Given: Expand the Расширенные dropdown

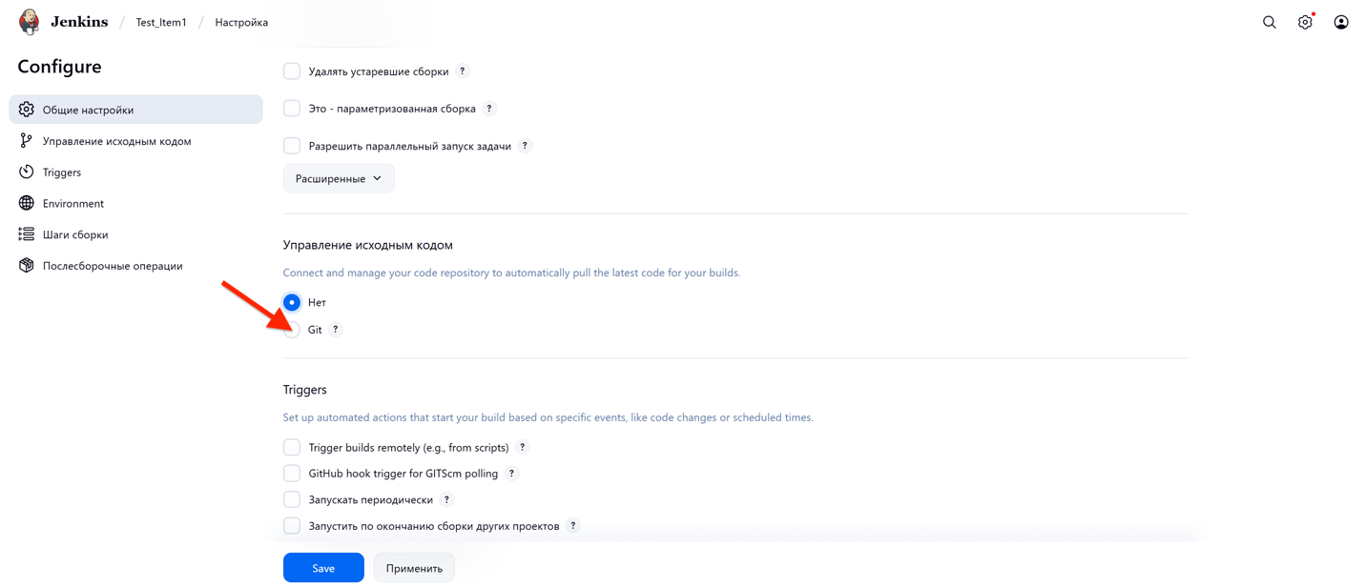Looking at the screenshot, I should 339,178.
